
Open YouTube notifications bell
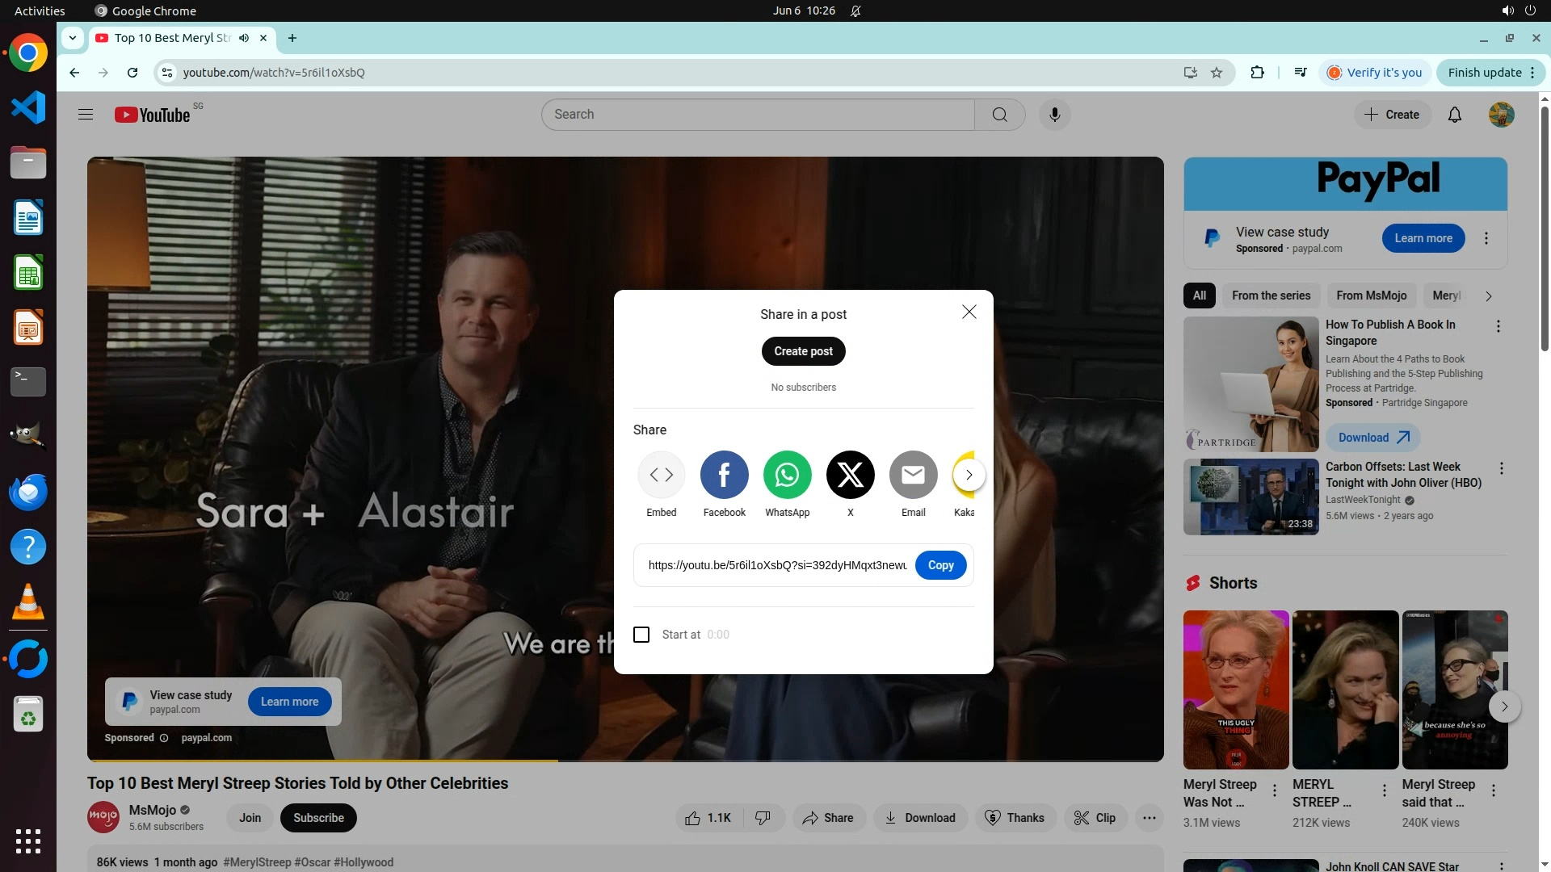coord(1454,115)
